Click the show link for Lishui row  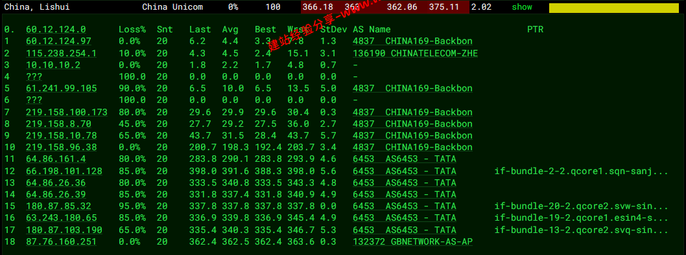coord(522,7)
